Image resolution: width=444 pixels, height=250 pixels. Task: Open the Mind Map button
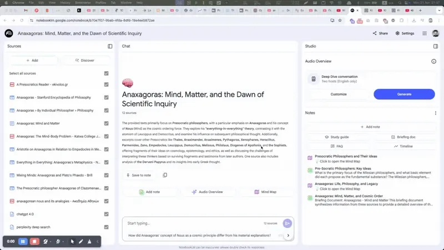(x=265, y=192)
